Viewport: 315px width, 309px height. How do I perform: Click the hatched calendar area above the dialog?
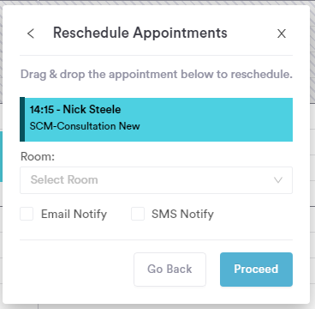(x=157, y=3)
